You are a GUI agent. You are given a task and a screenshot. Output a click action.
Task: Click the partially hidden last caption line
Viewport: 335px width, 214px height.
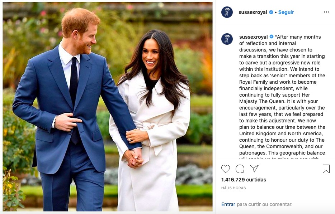coord(279,159)
